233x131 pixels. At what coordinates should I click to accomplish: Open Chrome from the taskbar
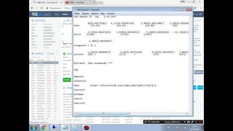pos(44,128)
